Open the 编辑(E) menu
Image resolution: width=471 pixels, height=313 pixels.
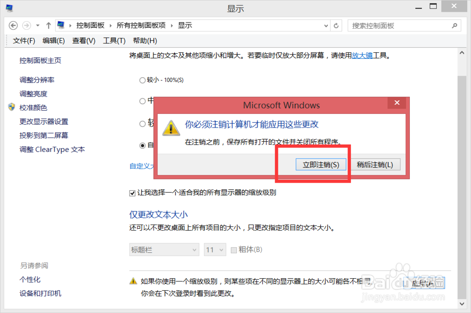(x=54, y=41)
